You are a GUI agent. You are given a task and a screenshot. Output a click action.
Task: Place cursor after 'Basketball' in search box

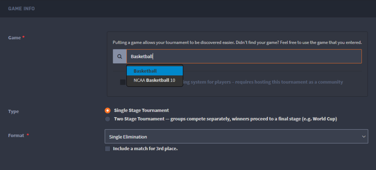[153, 56]
